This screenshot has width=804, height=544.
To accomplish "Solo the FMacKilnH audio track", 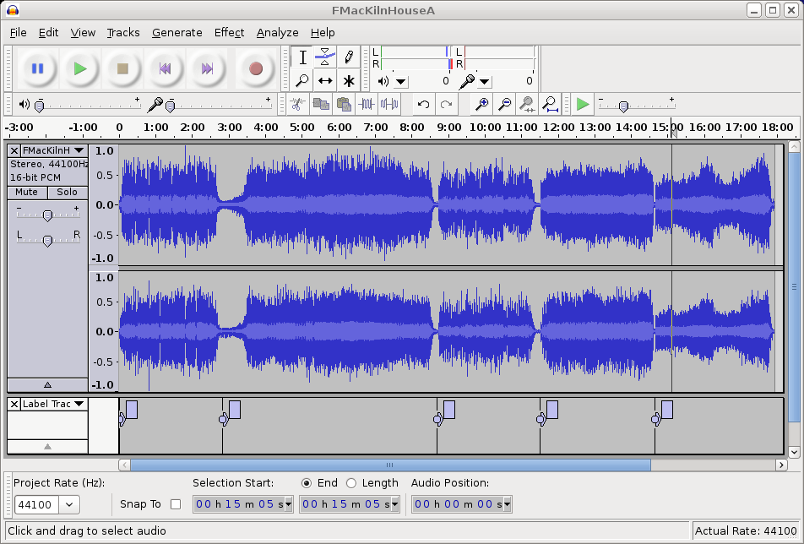I will coord(67,192).
